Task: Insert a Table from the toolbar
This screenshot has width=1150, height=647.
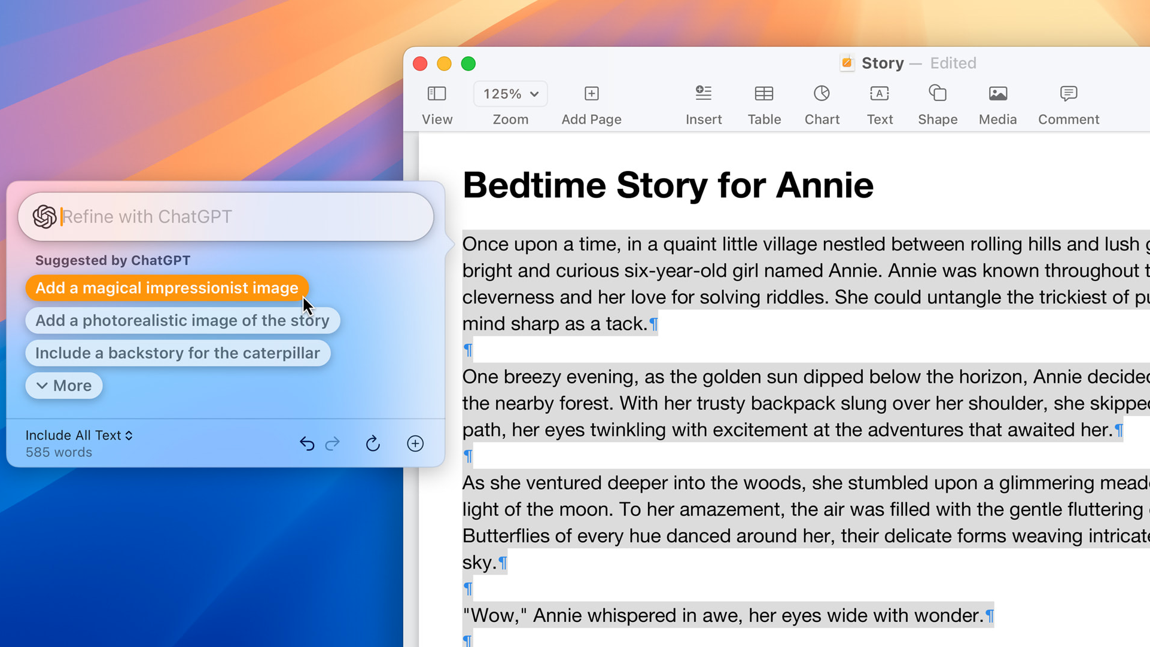Action: click(x=763, y=94)
